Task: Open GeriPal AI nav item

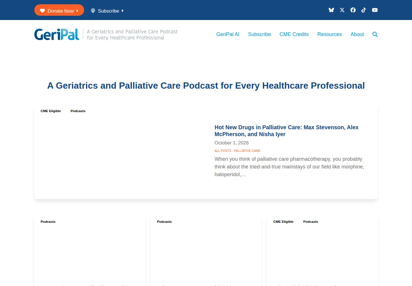Action: pyautogui.click(x=228, y=34)
